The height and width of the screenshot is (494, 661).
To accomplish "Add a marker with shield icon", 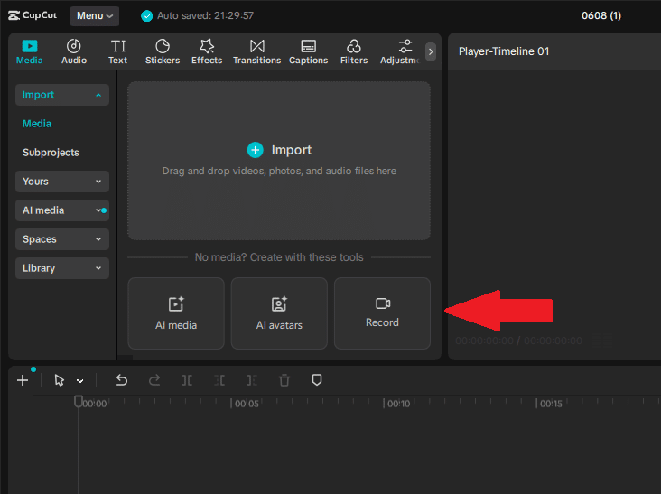I will (x=317, y=380).
